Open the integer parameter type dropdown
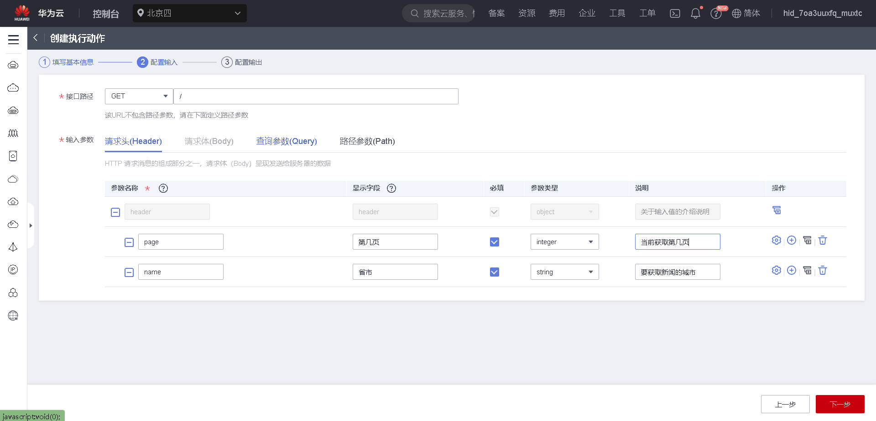 tap(565, 242)
